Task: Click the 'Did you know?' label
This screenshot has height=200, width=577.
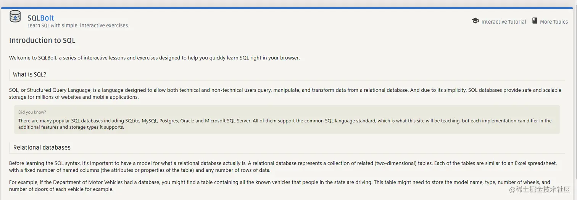Action: (32, 112)
